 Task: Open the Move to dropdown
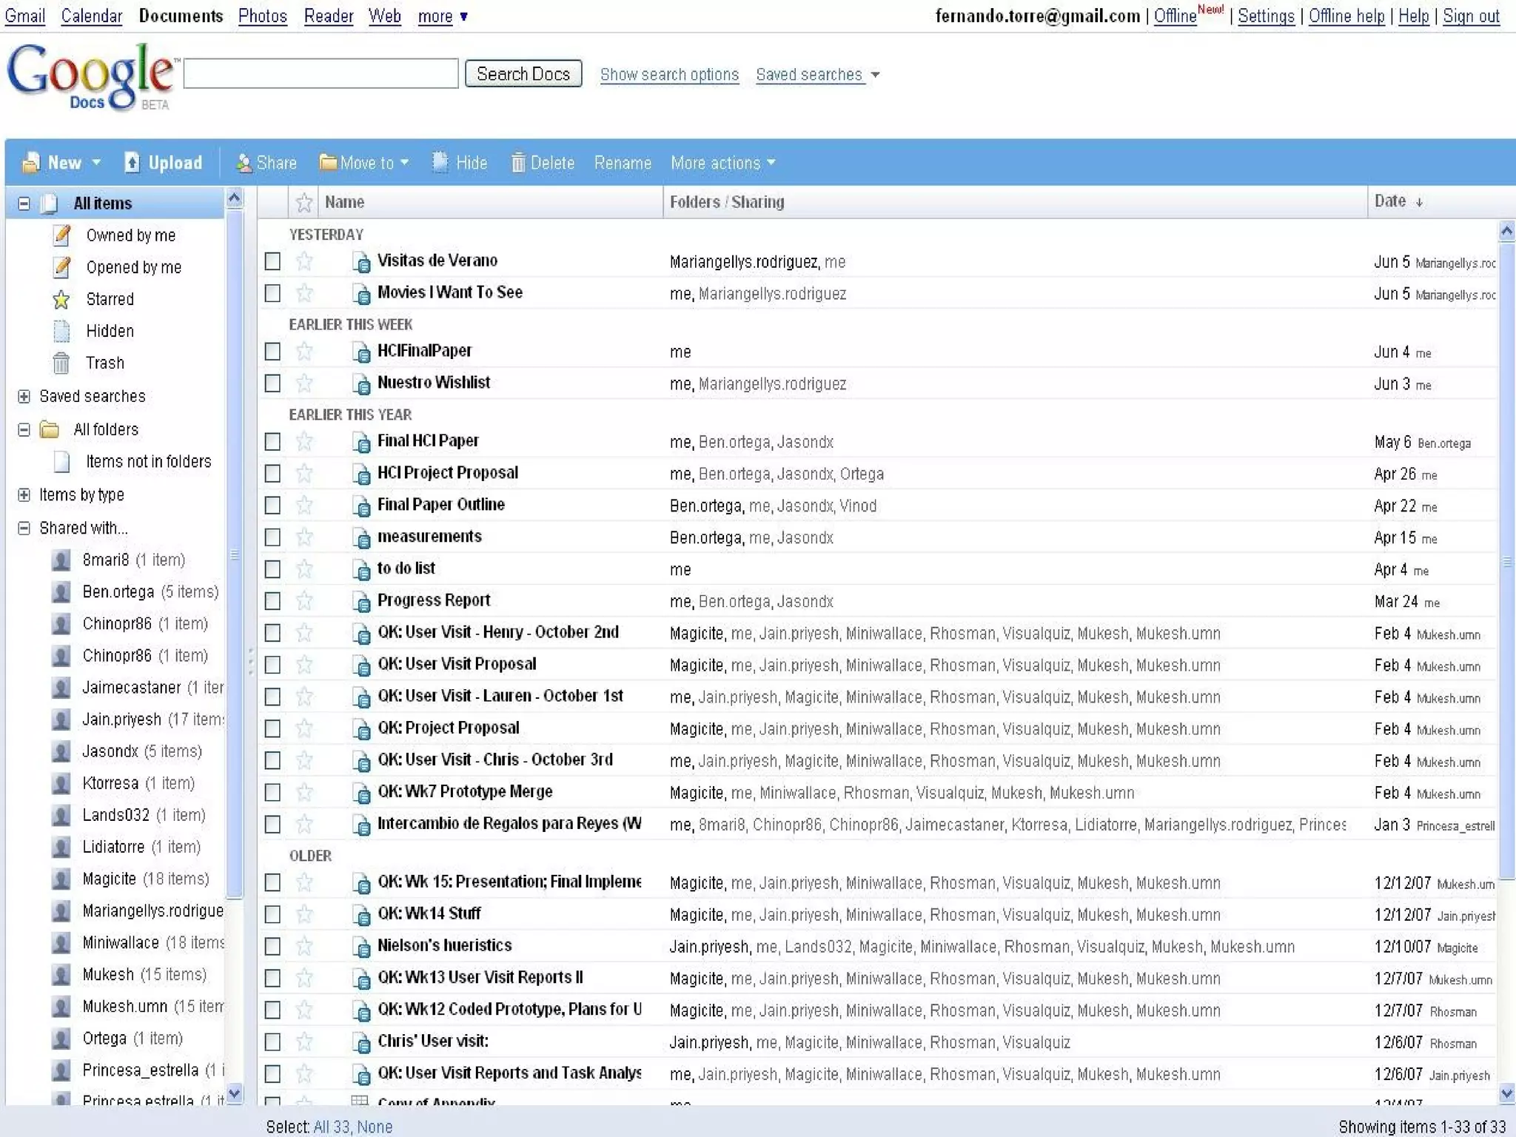pos(363,163)
